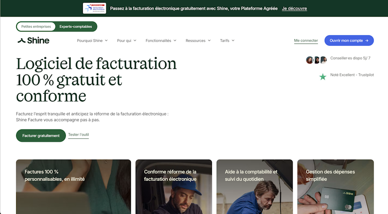The width and height of the screenshot is (388, 214).
Task: Open the Gestion des dépenses simplifiée card
Action: tap(336, 187)
